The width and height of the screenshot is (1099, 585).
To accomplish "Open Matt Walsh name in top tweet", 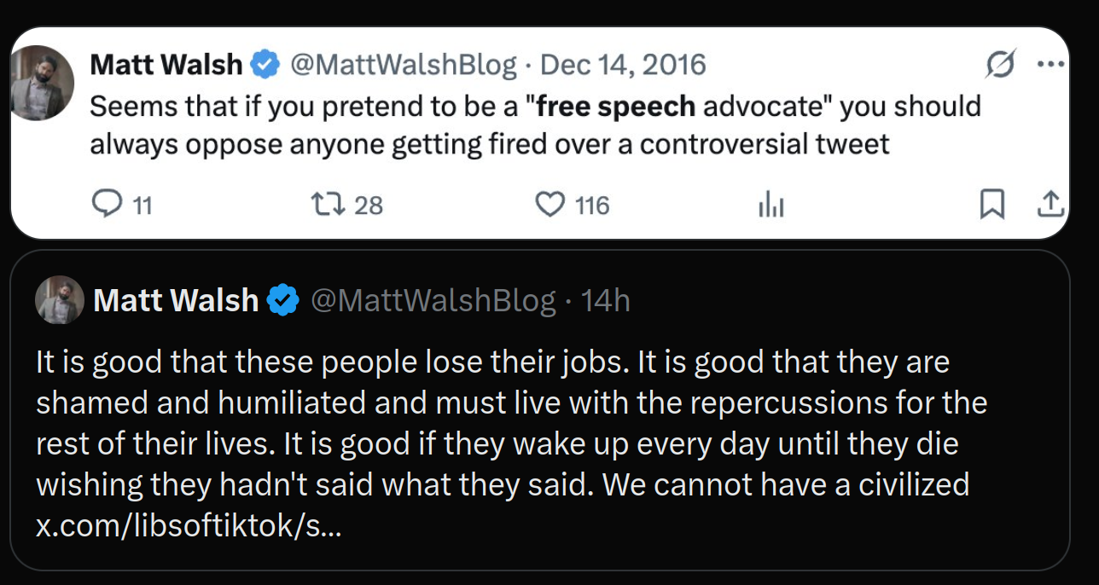I will click(x=166, y=64).
